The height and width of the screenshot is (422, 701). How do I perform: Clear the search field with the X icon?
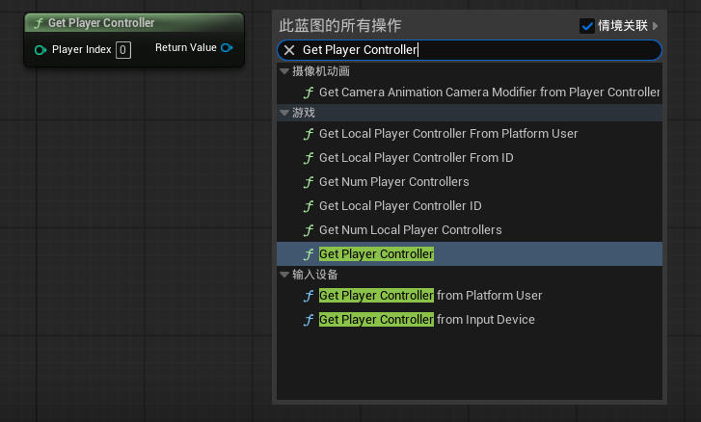(289, 50)
